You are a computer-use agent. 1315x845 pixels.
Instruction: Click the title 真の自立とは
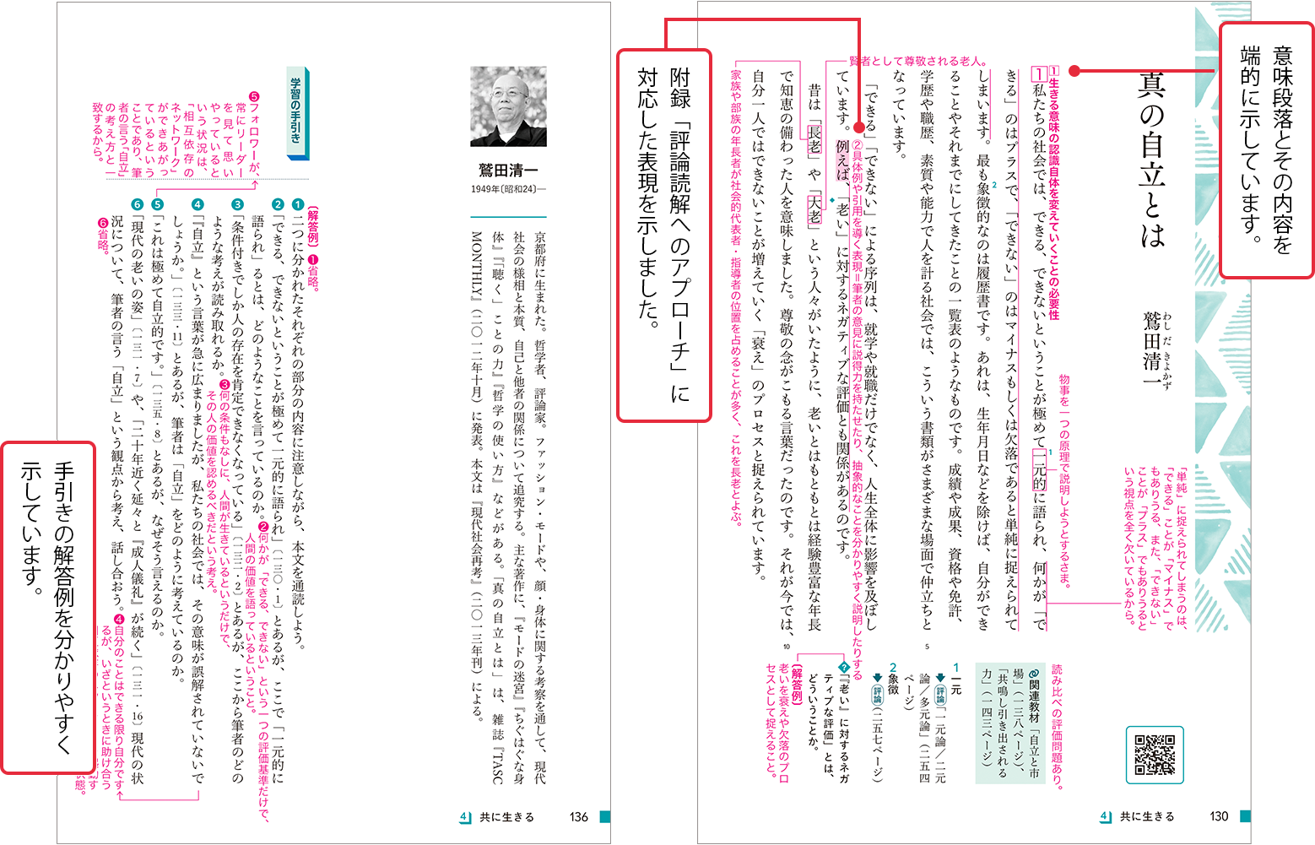pos(1151,159)
